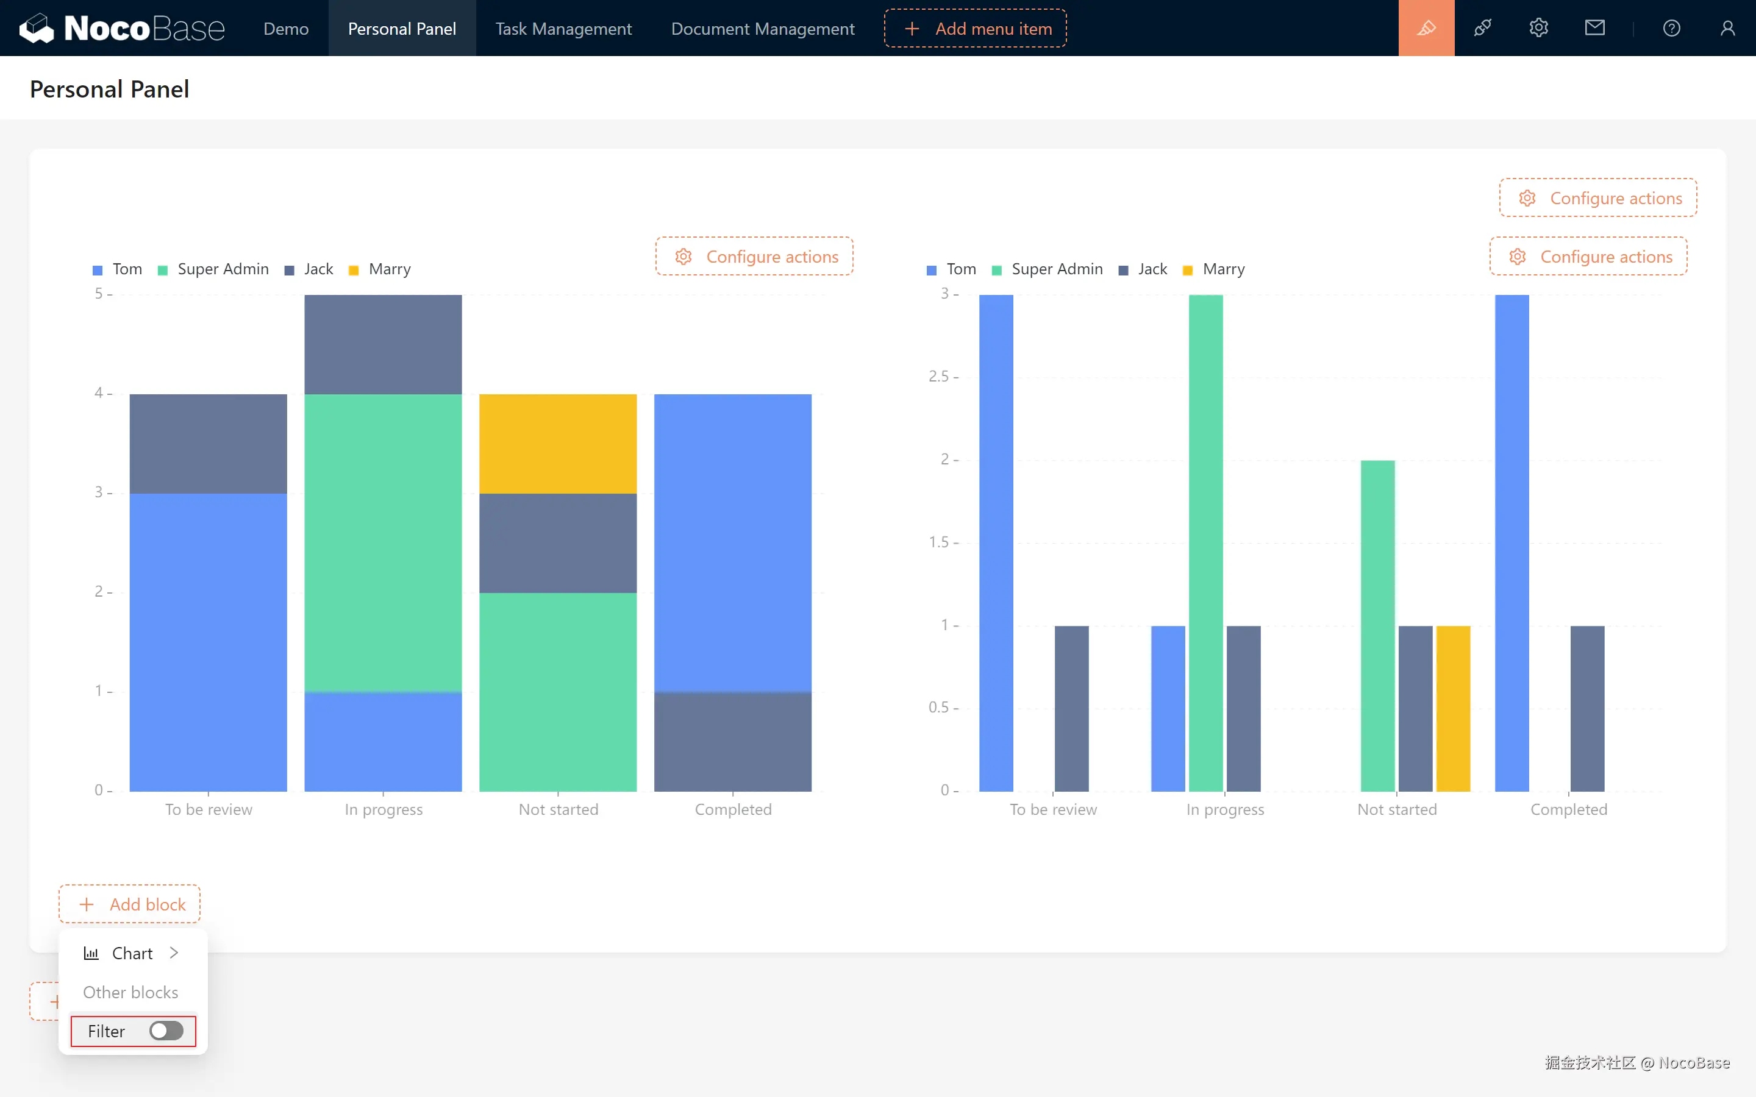Open the mail inbox icon
This screenshot has height=1097, width=1756.
[x=1594, y=28]
